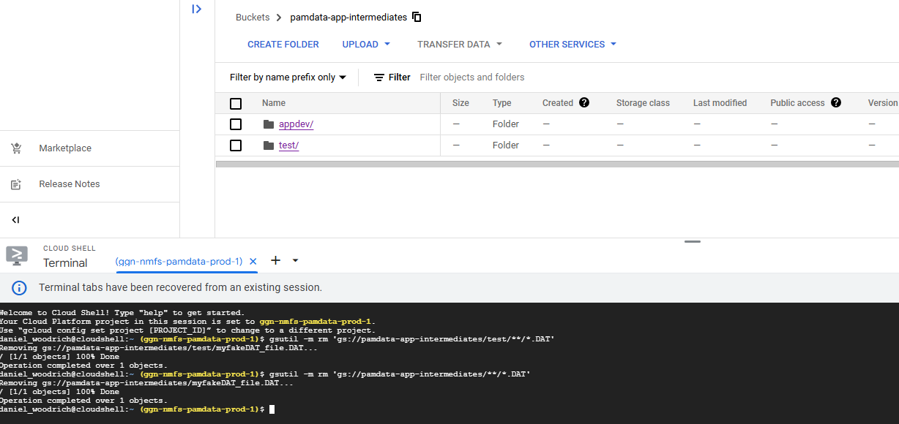Tick the test/ folder checkbox

[x=236, y=145]
